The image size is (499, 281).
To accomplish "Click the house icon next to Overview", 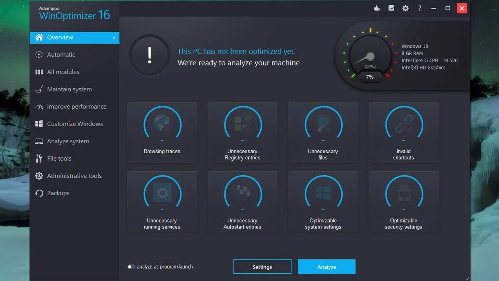I will tap(39, 37).
